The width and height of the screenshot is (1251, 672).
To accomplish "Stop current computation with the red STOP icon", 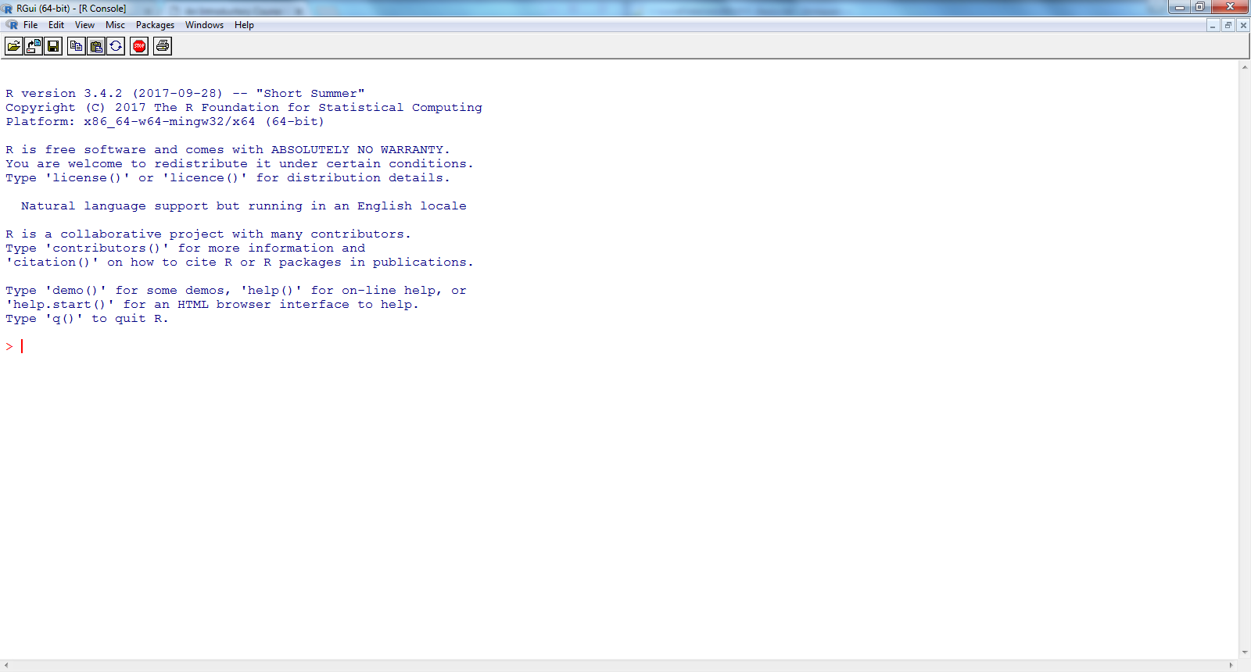I will (x=139, y=46).
